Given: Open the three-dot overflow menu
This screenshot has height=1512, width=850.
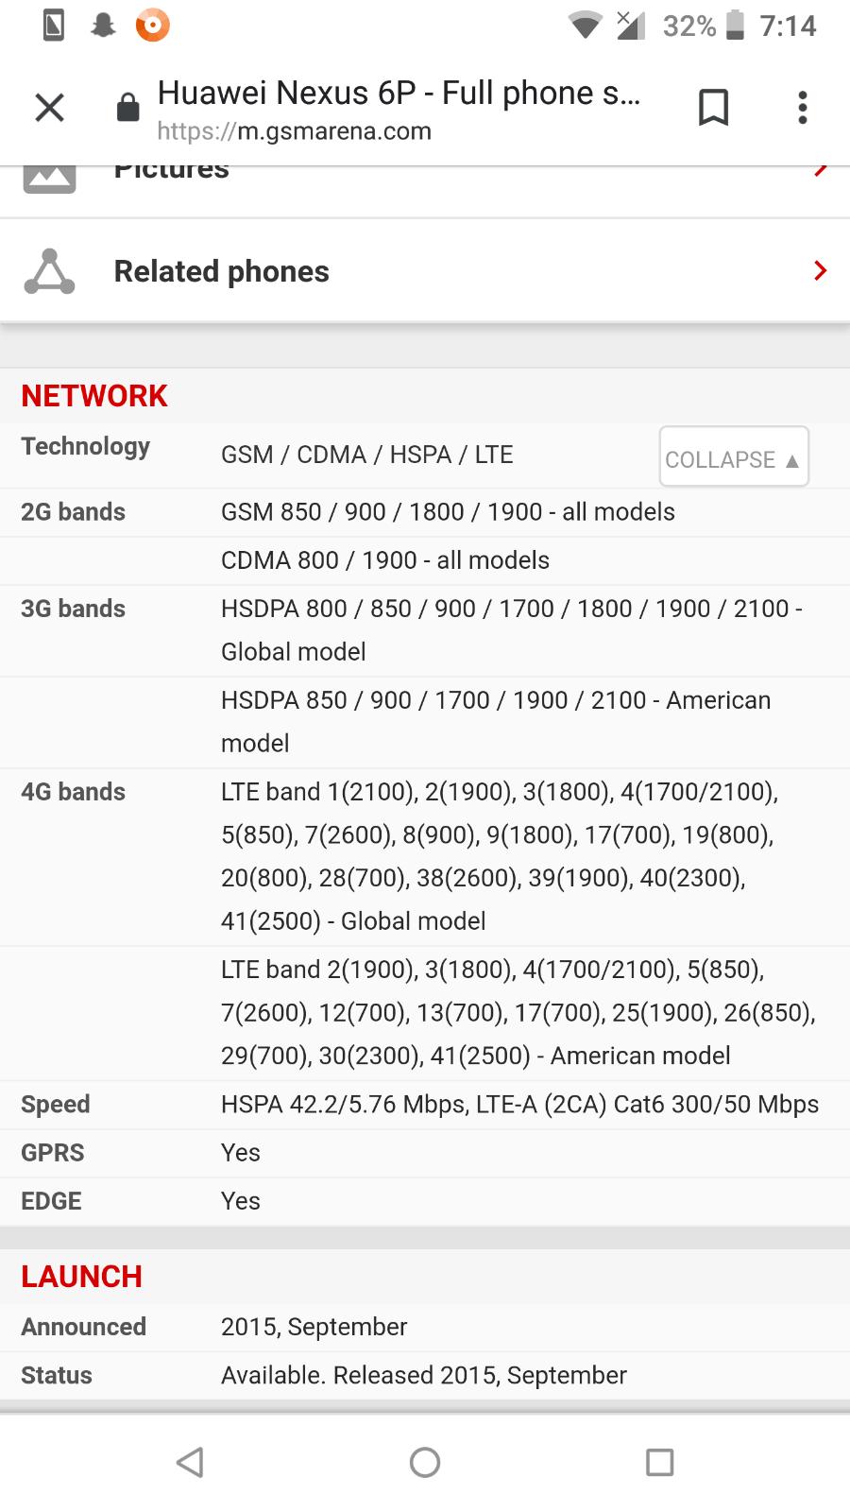Looking at the screenshot, I should pyautogui.click(x=803, y=108).
